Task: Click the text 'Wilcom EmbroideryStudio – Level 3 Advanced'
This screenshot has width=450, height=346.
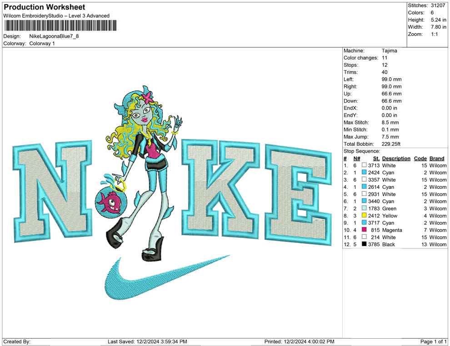Action: click(x=56, y=16)
